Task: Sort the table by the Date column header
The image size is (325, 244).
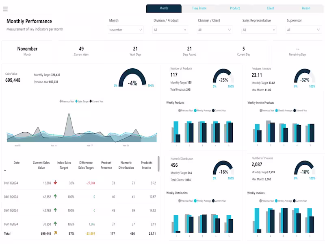Action: [16, 163]
